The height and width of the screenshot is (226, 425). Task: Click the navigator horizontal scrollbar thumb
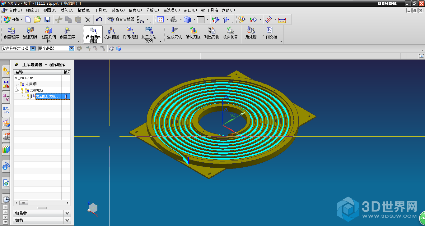[x=24, y=203]
